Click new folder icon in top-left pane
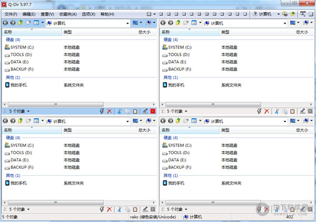Viewport: 316px width, 222px height. (x=28, y=23)
